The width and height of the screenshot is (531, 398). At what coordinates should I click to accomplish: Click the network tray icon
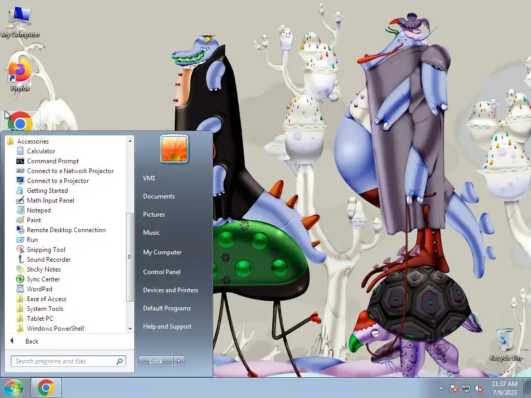(466, 389)
